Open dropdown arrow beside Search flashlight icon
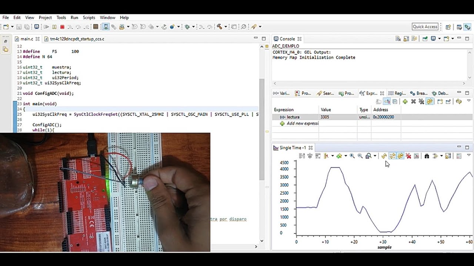Viewport: 474px width, 266px height. coord(260,27)
